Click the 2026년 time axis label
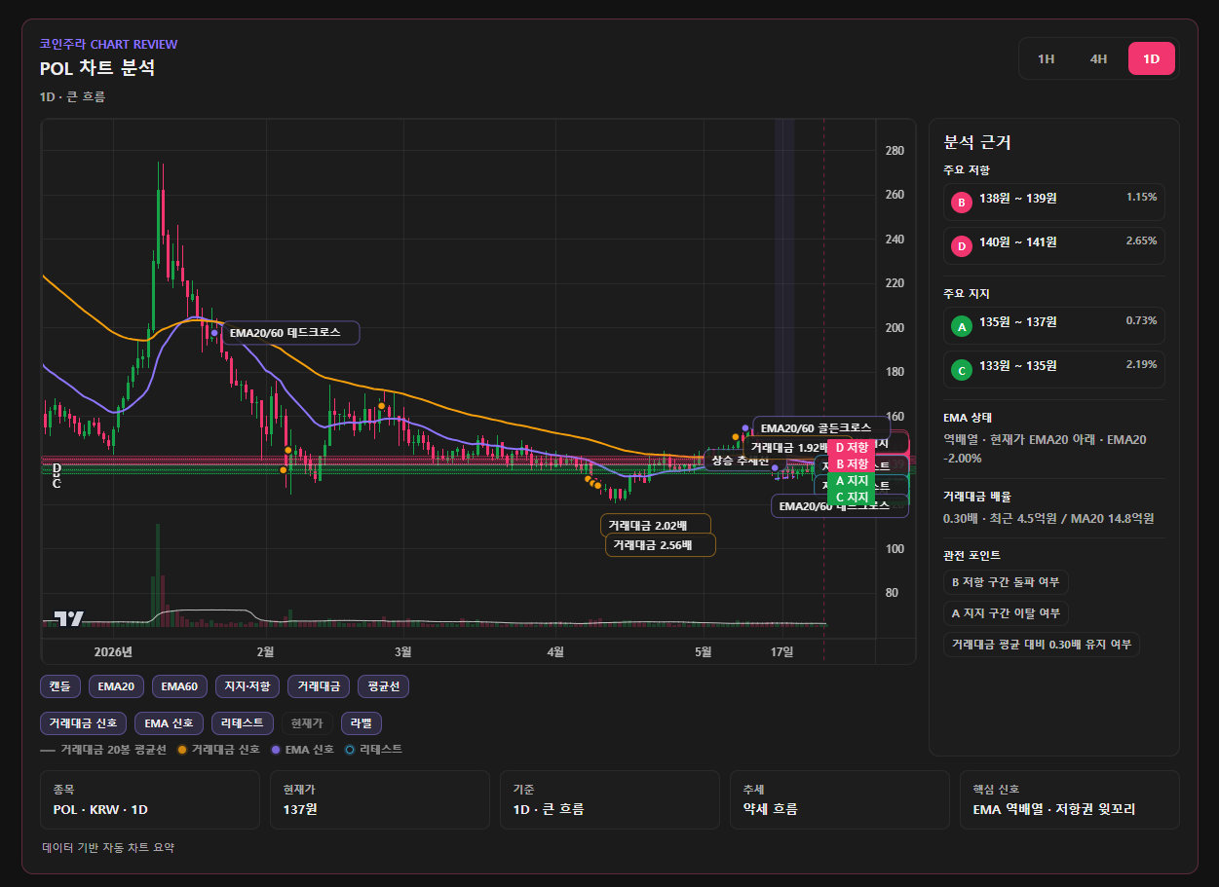1219x887 pixels. point(113,651)
